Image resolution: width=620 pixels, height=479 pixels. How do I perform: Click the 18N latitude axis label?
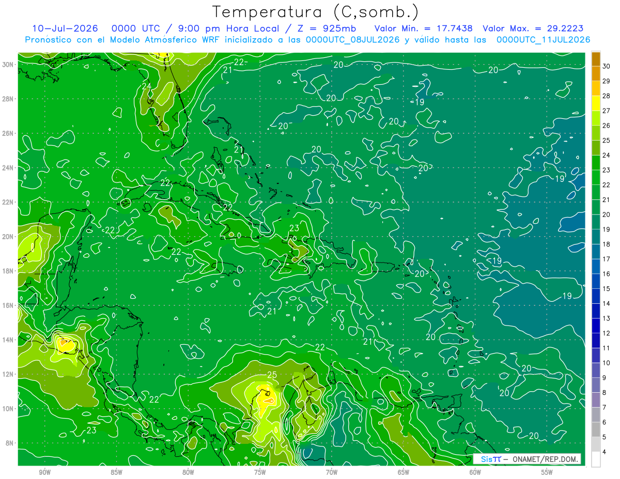point(8,271)
